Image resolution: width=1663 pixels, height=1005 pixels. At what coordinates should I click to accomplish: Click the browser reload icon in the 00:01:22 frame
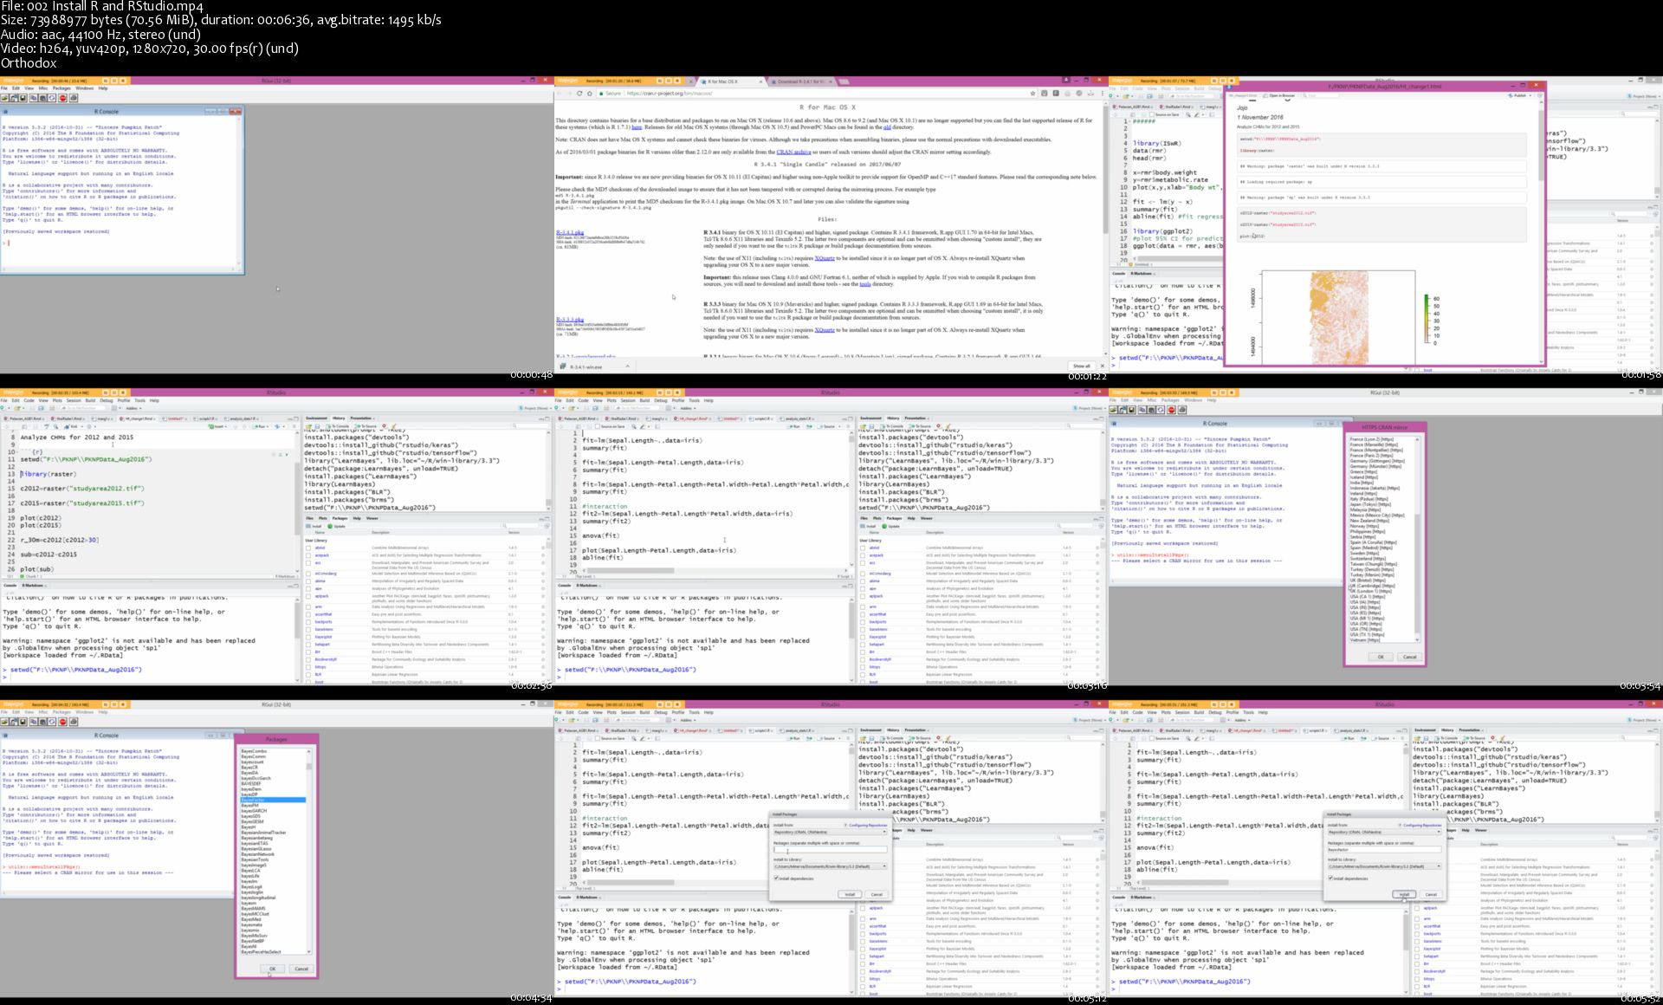[579, 94]
